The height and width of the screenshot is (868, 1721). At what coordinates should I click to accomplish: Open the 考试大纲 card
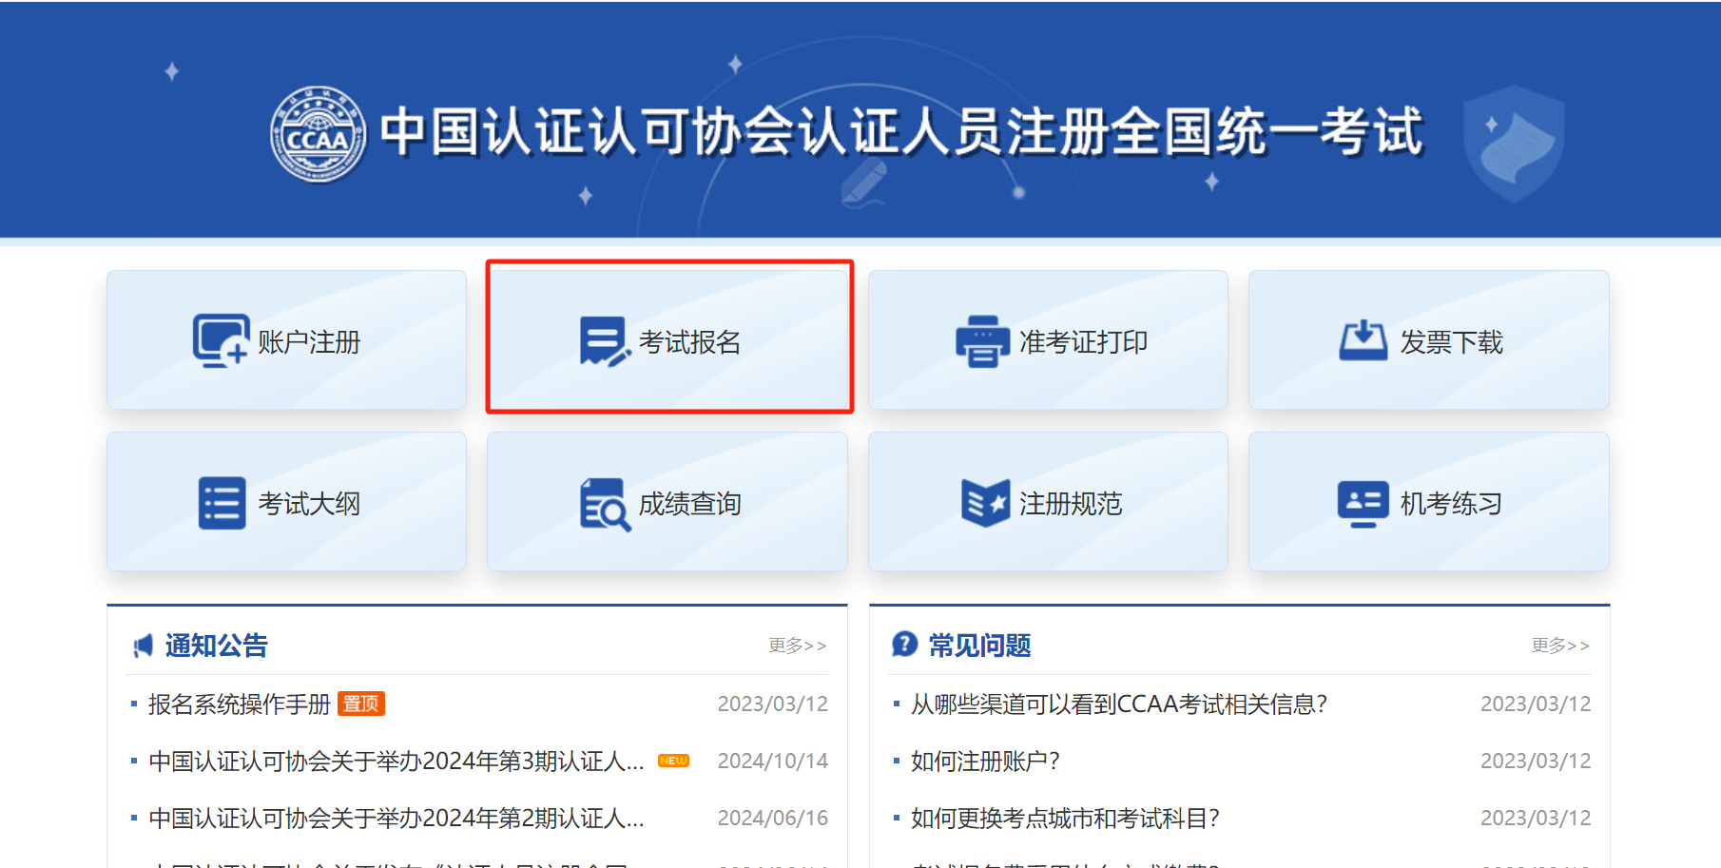(x=286, y=502)
